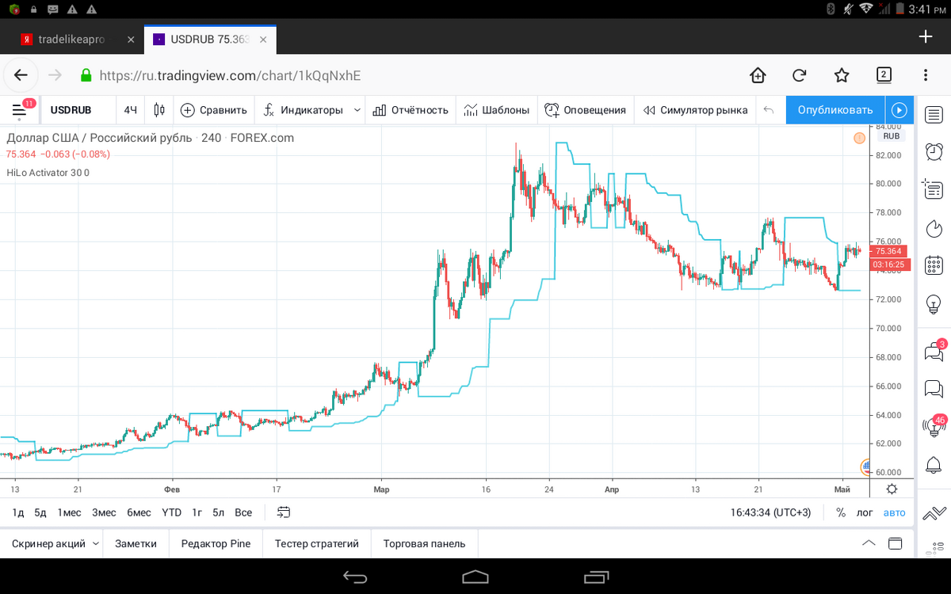Open chart settings gear icon
The width and height of the screenshot is (951, 594).
click(x=892, y=489)
